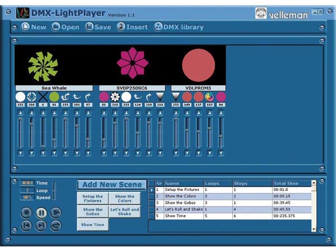Click the Loops column header
The height and width of the screenshot is (252, 336).
coord(218,184)
